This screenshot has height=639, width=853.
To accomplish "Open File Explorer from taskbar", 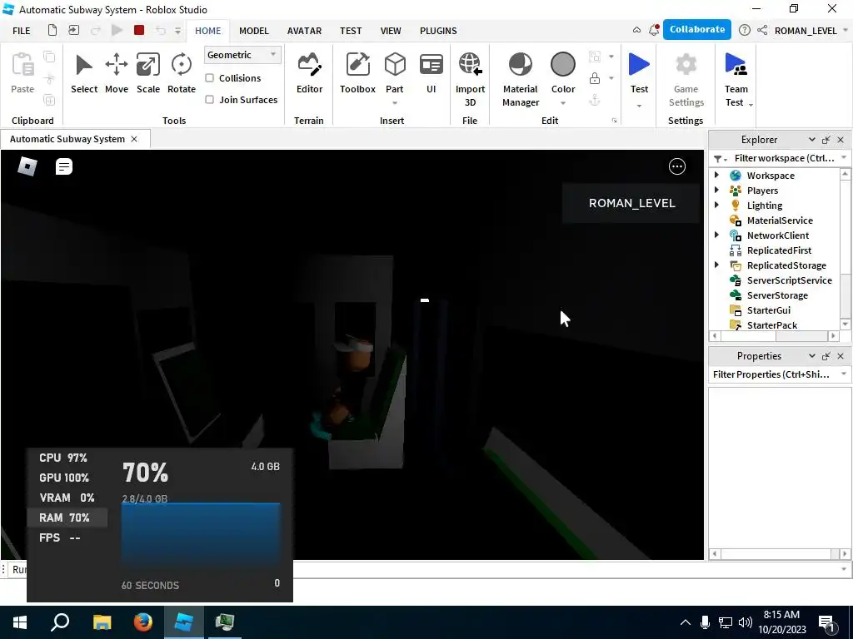I will tap(102, 622).
